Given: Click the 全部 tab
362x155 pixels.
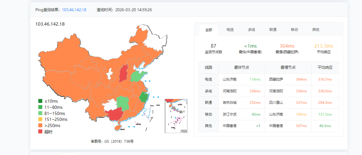Looking at the screenshot, I should (209, 30).
